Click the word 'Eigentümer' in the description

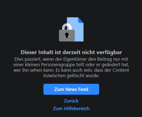point(75,59)
